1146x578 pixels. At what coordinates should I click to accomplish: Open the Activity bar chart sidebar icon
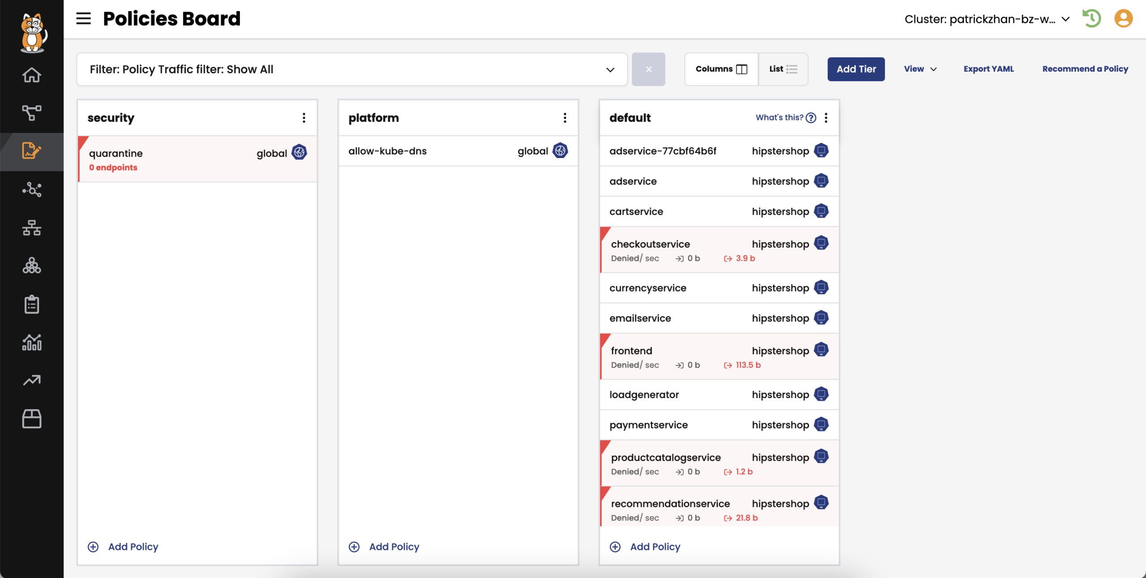tap(31, 343)
